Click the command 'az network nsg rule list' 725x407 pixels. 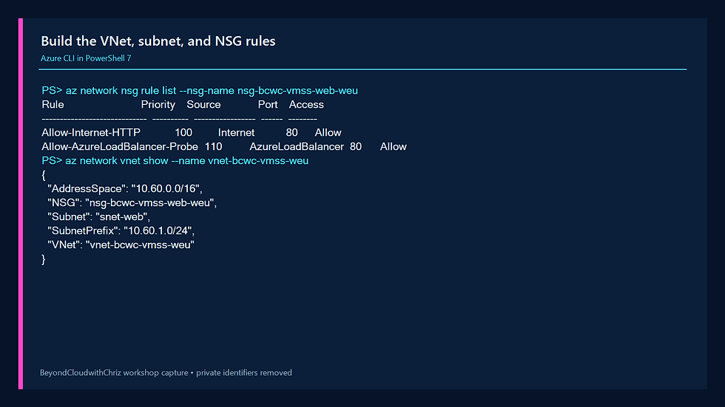pos(121,90)
